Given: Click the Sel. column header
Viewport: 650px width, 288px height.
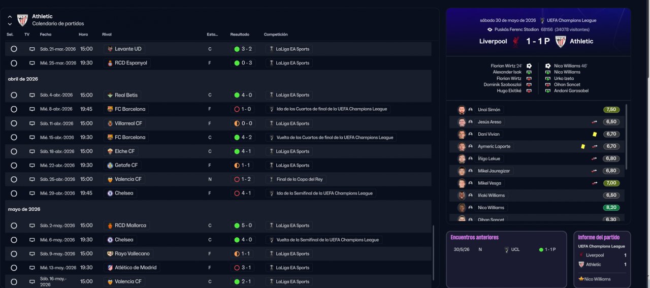Looking at the screenshot, I should 10,35.
